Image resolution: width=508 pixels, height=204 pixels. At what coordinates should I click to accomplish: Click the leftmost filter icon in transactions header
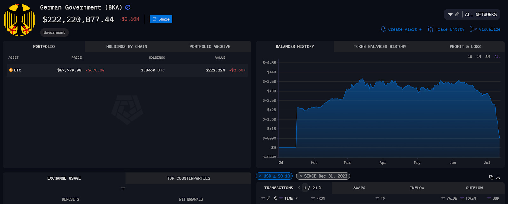263,198
